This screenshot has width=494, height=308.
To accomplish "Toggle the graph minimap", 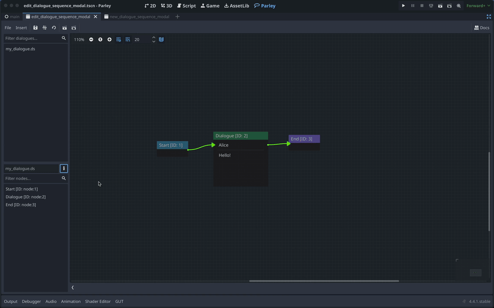I will 161,39.
